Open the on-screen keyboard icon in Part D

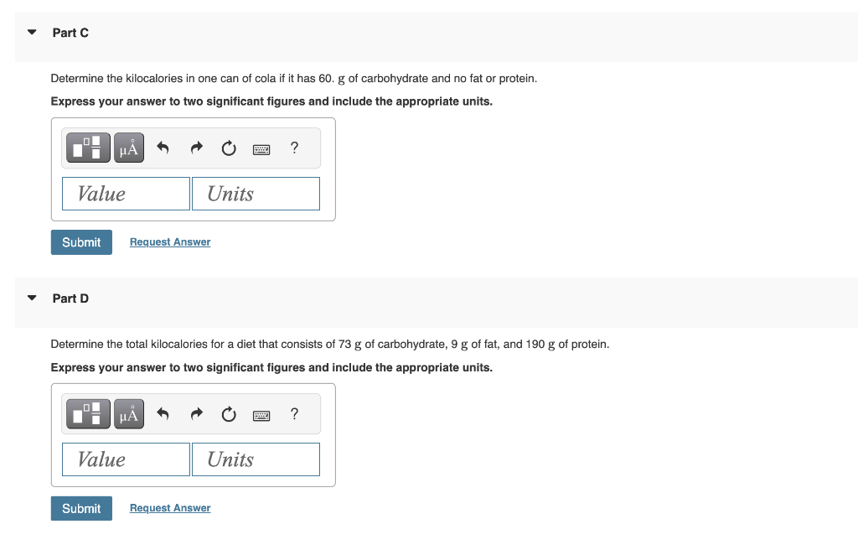[x=261, y=413]
